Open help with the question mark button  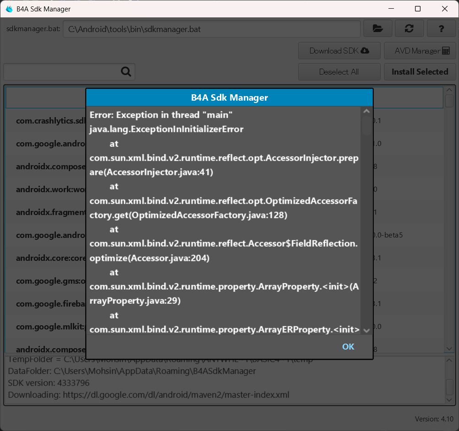(x=441, y=29)
